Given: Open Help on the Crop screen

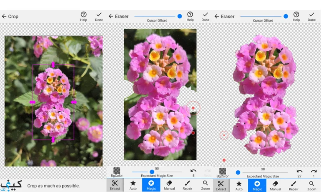Looking at the screenshot, I should click(x=84, y=17).
